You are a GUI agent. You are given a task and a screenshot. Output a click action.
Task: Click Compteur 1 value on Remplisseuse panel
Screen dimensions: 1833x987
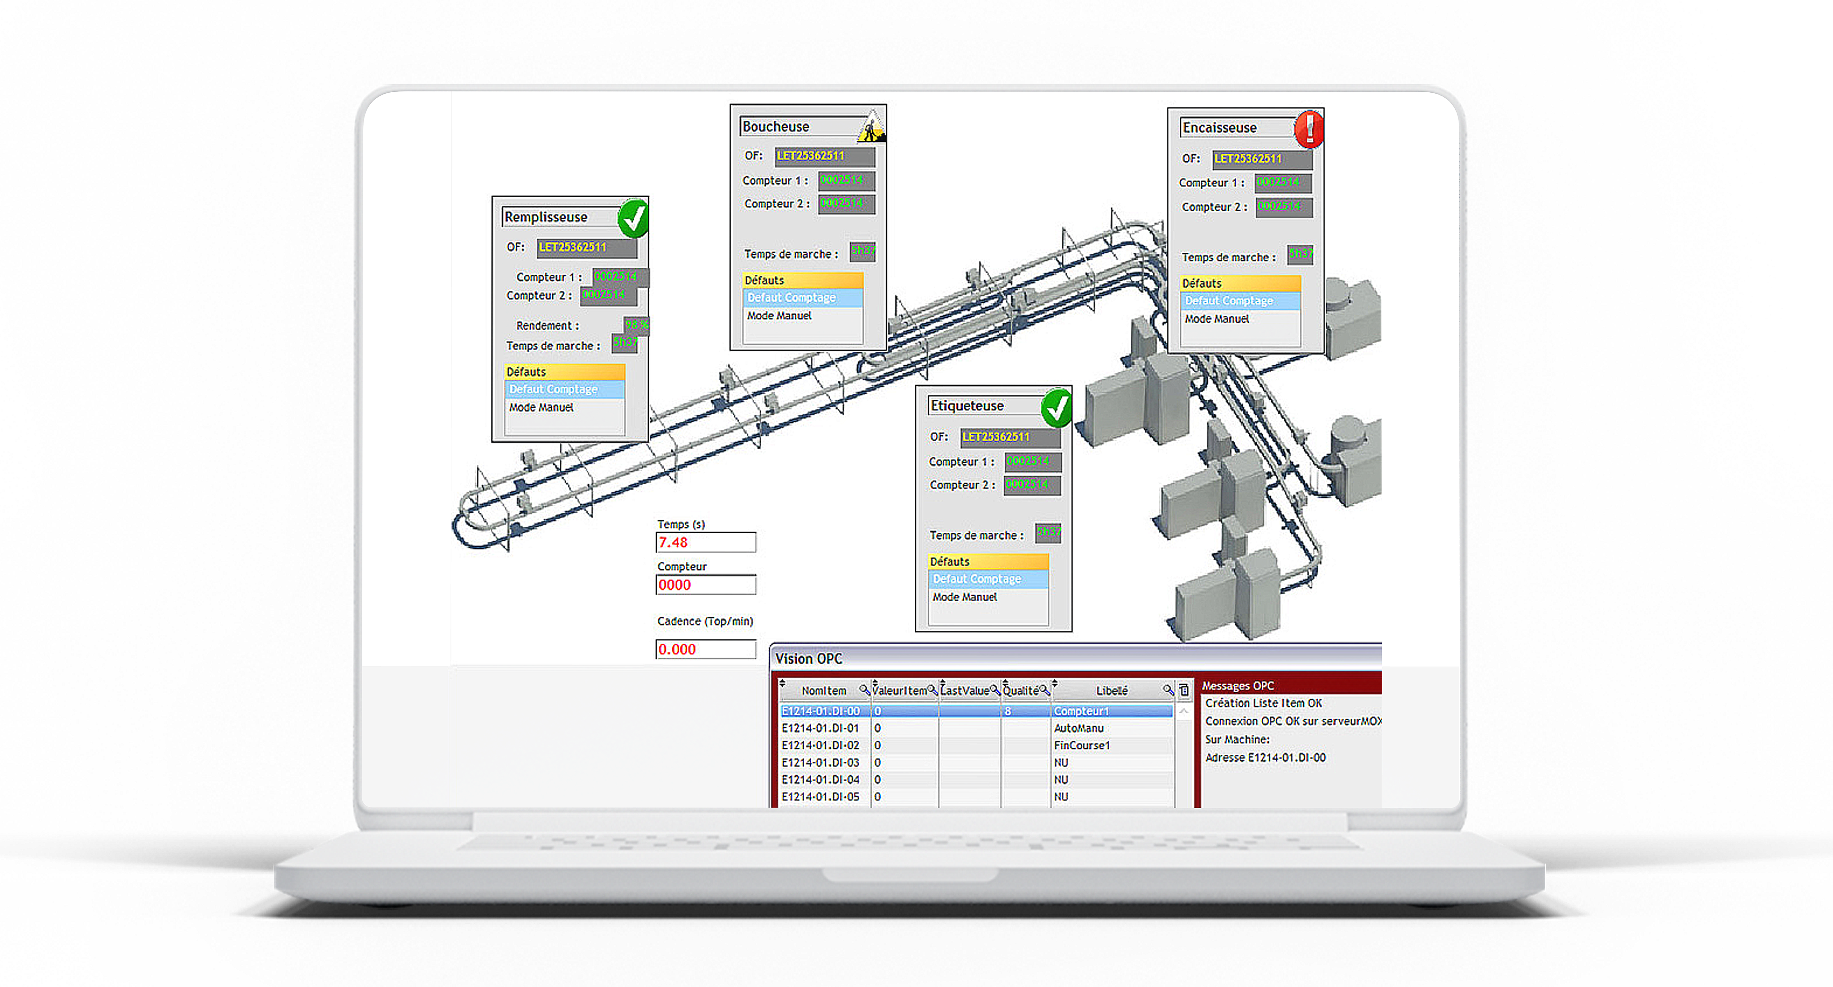tap(620, 277)
